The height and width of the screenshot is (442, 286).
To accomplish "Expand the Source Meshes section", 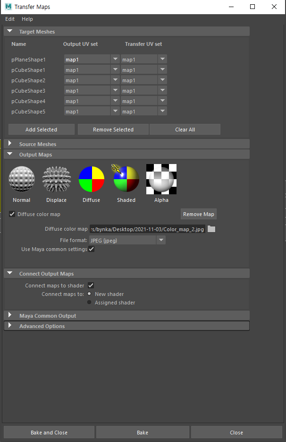I will 10,144.
